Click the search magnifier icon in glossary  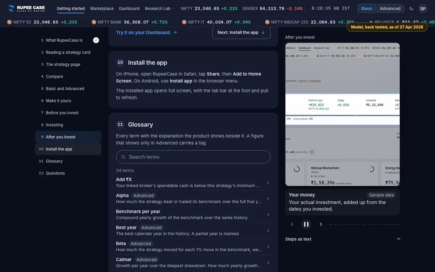point(123,157)
